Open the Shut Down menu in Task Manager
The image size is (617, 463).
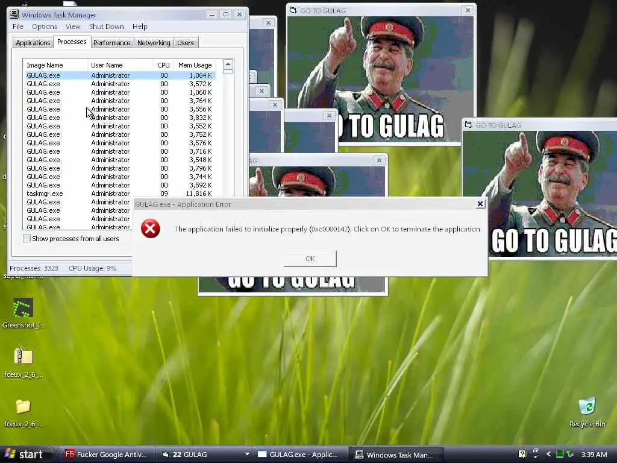click(106, 27)
